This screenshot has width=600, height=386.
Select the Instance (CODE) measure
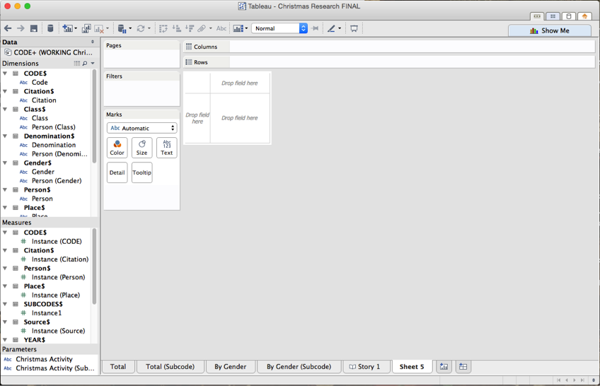pyautogui.click(x=57, y=242)
